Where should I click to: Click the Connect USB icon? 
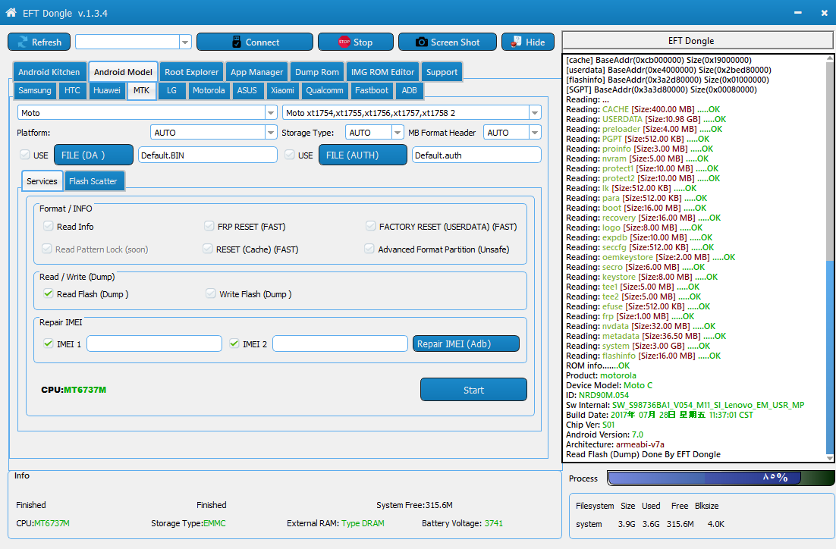[237, 42]
